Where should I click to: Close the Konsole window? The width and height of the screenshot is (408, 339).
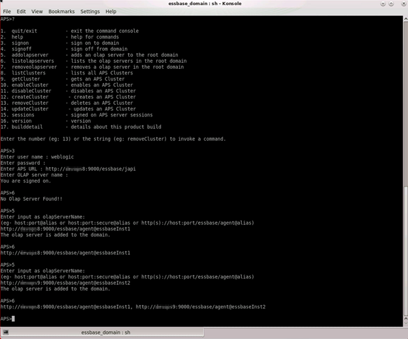pyautogui.click(x=403, y=4)
